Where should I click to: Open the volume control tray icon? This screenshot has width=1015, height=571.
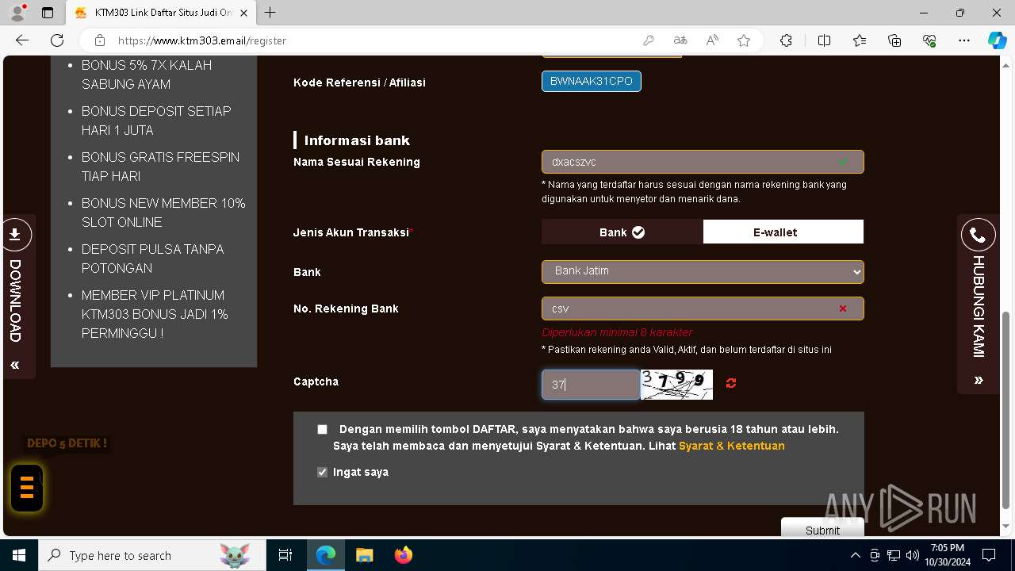coord(912,555)
